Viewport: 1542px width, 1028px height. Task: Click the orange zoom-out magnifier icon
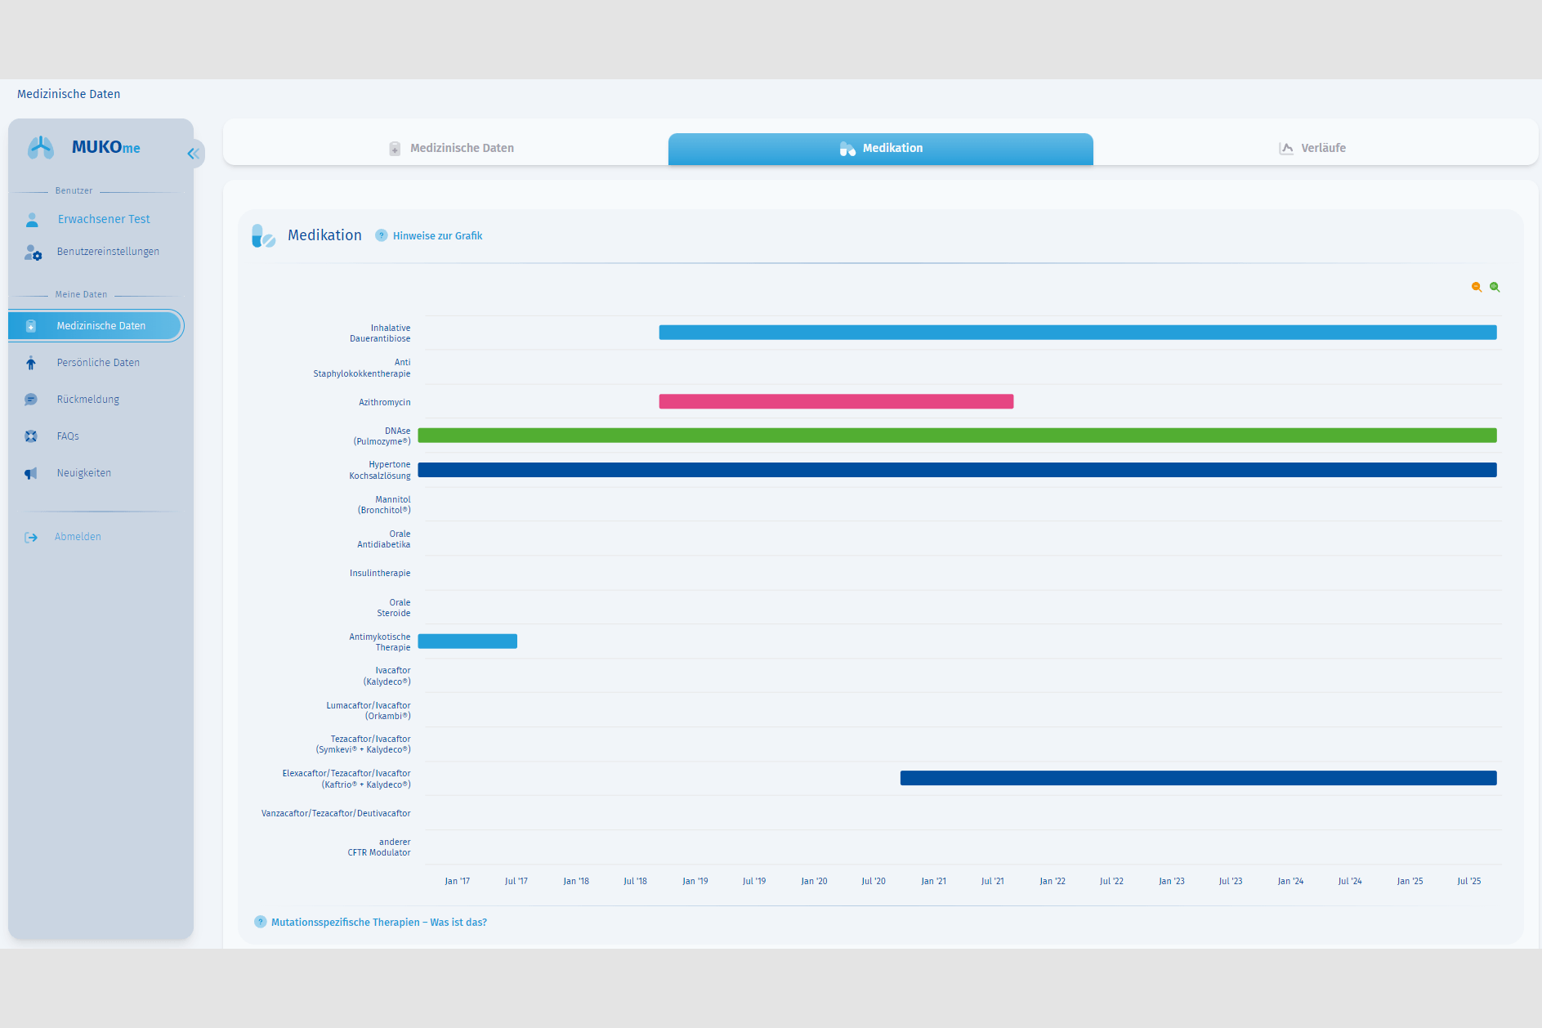(1476, 287)
